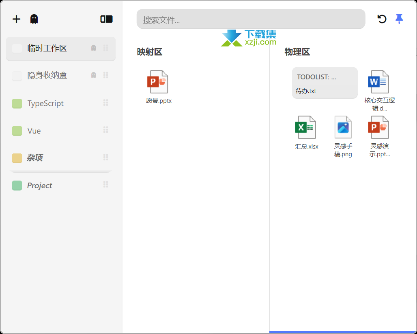Image resolution: width=417 pixels, height=334 pixels.
Task: Select the Project workspace
Action: coord(39,185)
